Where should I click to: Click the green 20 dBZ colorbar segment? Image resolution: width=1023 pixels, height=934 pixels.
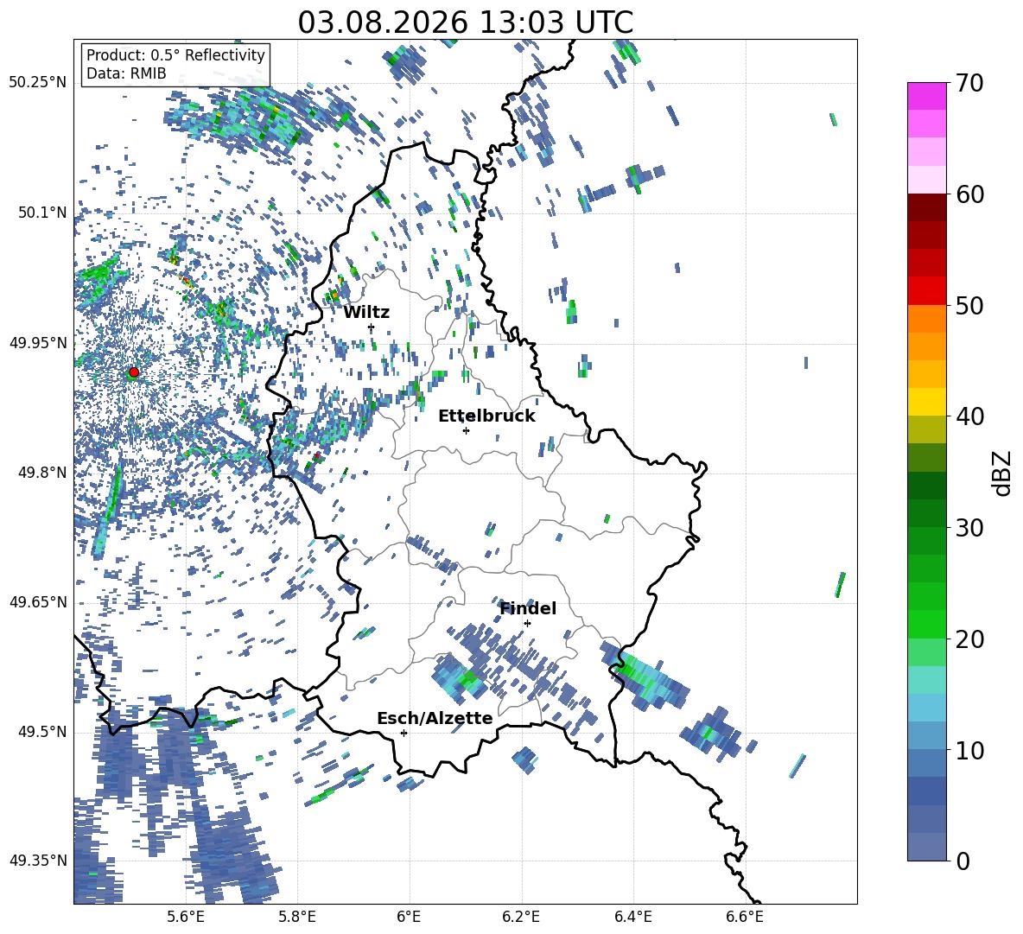tap(926, 624)
